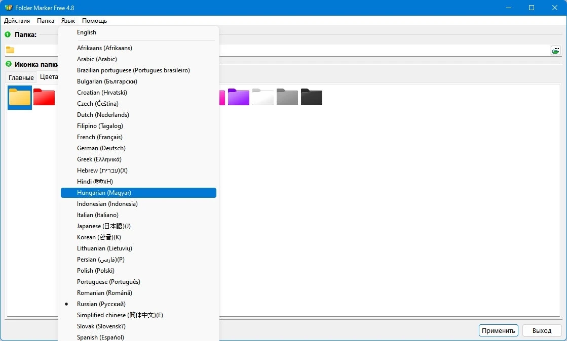Screen dimensions: 567x341
Task: Choose the gray folder icon
Action: [x=287, y=97]
